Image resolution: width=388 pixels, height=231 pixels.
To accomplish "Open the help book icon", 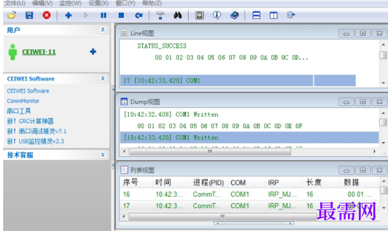I will [x=234, y=15].
